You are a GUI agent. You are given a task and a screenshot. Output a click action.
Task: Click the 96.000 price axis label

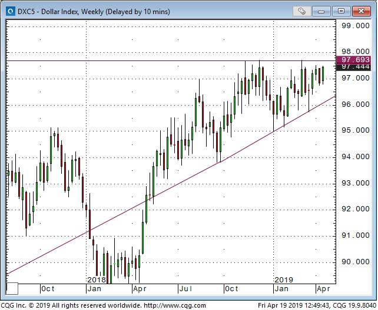tap(356, 105)
